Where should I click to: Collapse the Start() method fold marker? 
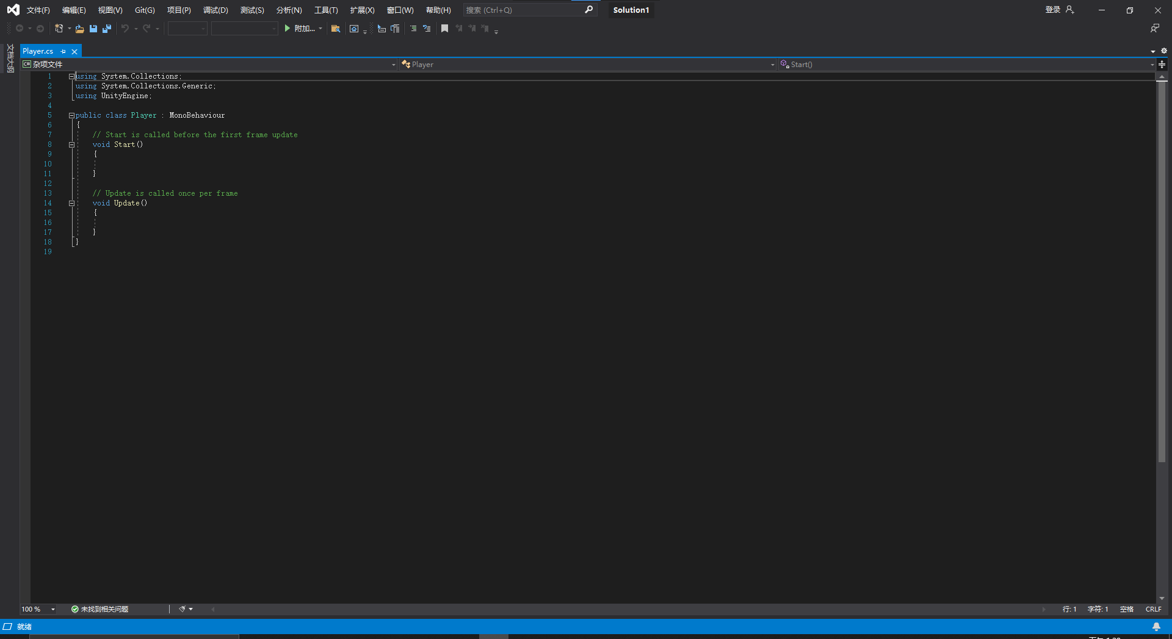[x=71, y=145]
